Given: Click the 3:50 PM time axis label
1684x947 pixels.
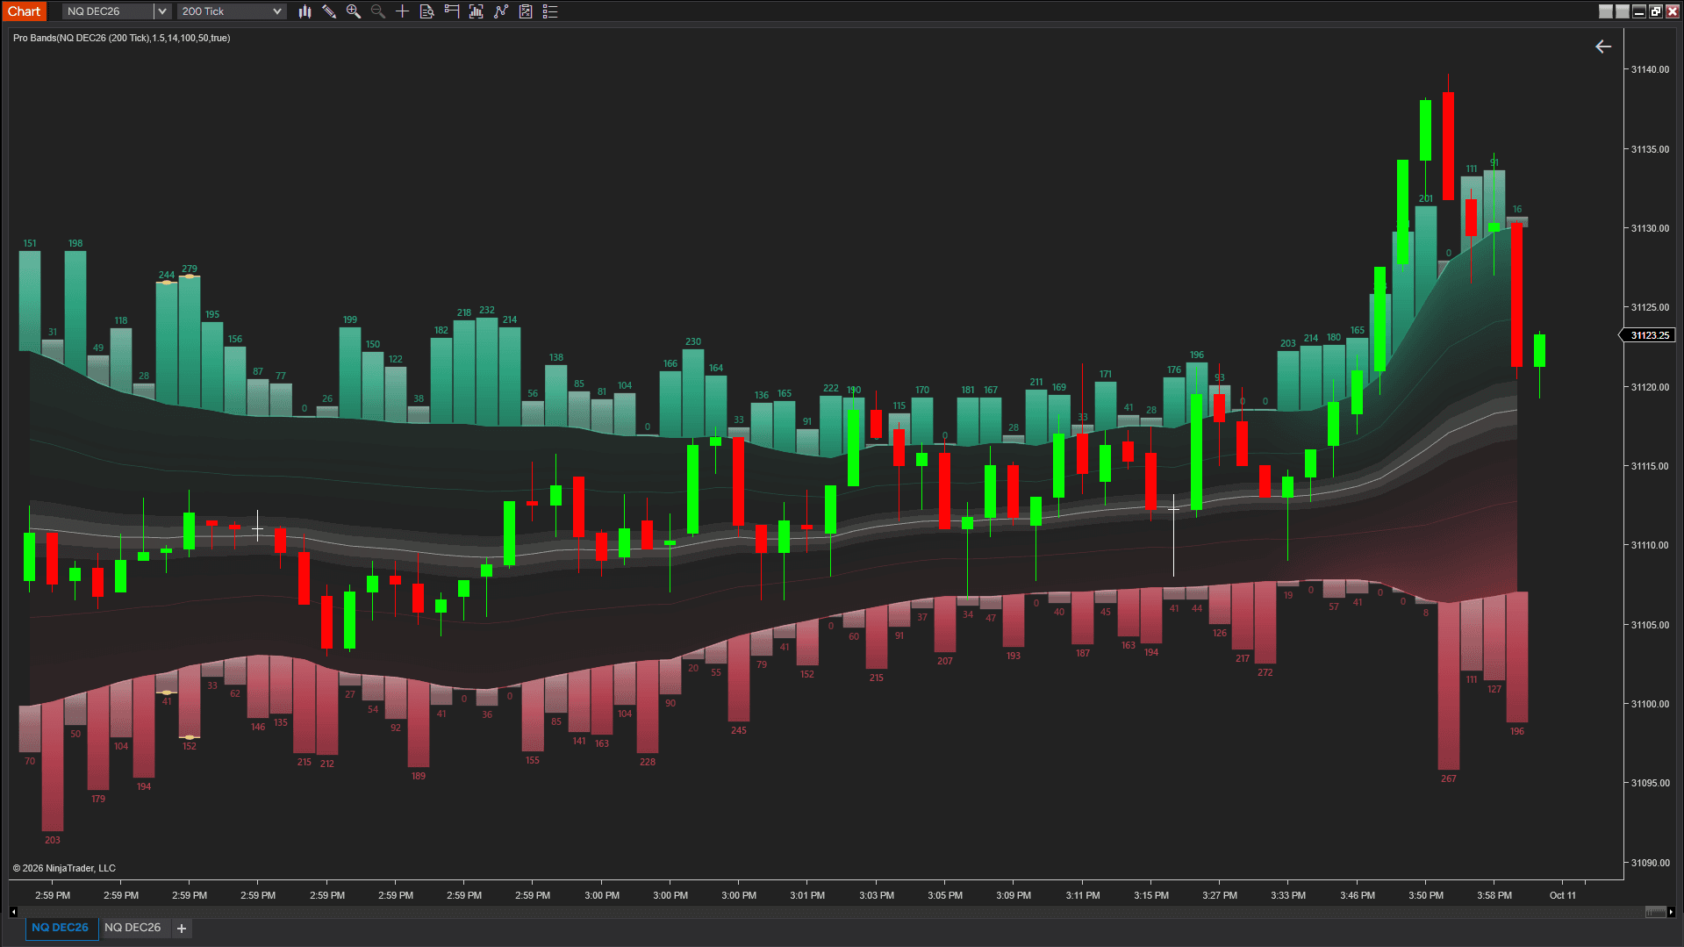Looking at the screenshot, I should coord(1426,895).
